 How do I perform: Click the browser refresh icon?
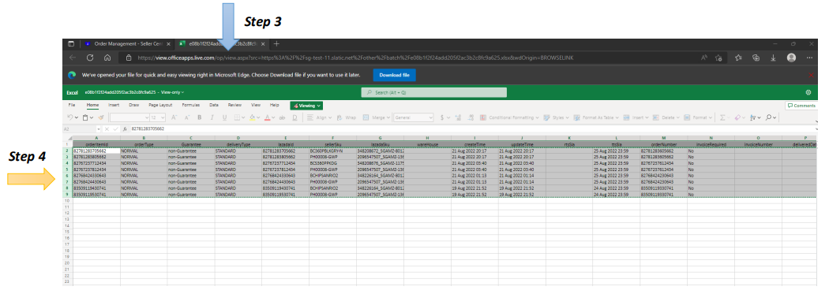click(x=91, y=58)
